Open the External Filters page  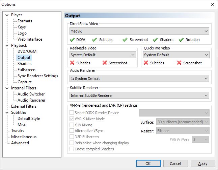(24, 106)
